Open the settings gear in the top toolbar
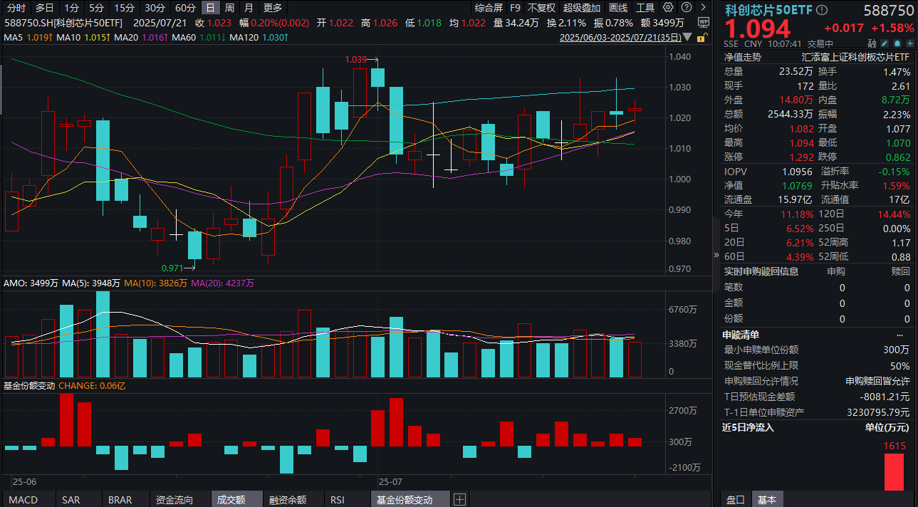 [x=668, y=7]
